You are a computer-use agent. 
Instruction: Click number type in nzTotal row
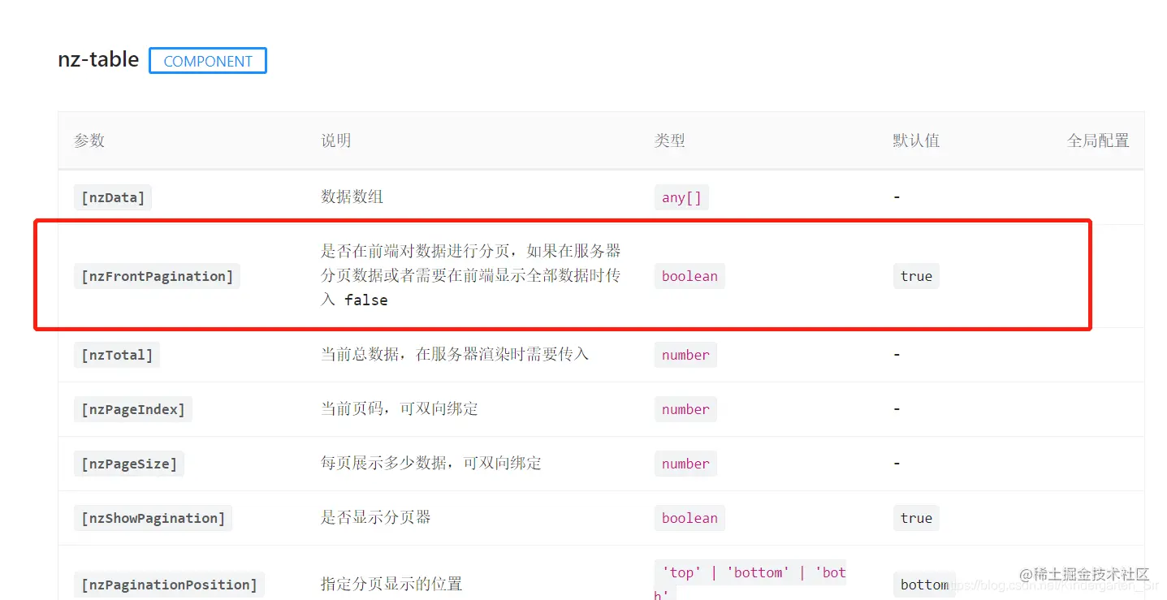click(685, 355)
